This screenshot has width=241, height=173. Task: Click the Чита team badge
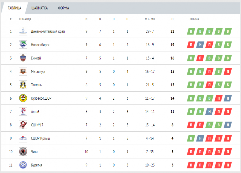coord(23,152)
